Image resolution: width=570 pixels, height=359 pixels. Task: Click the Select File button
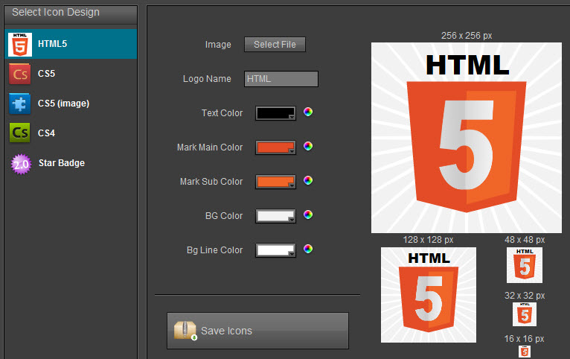coord(275,45)
